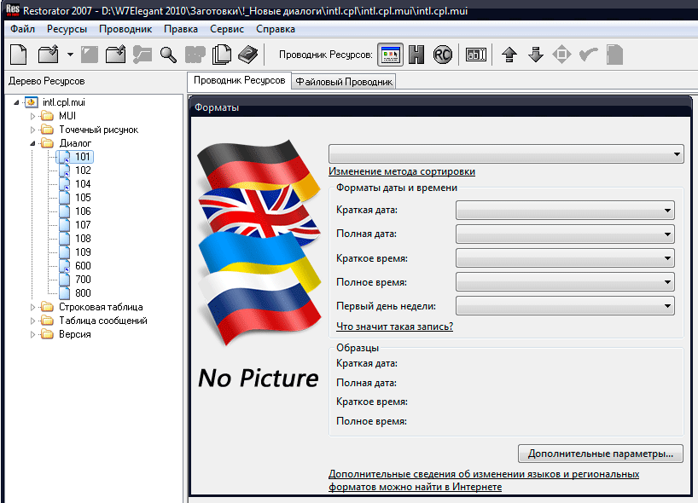Click the Save As toolbar icon

pyautogui.click(x=116, y=55)
